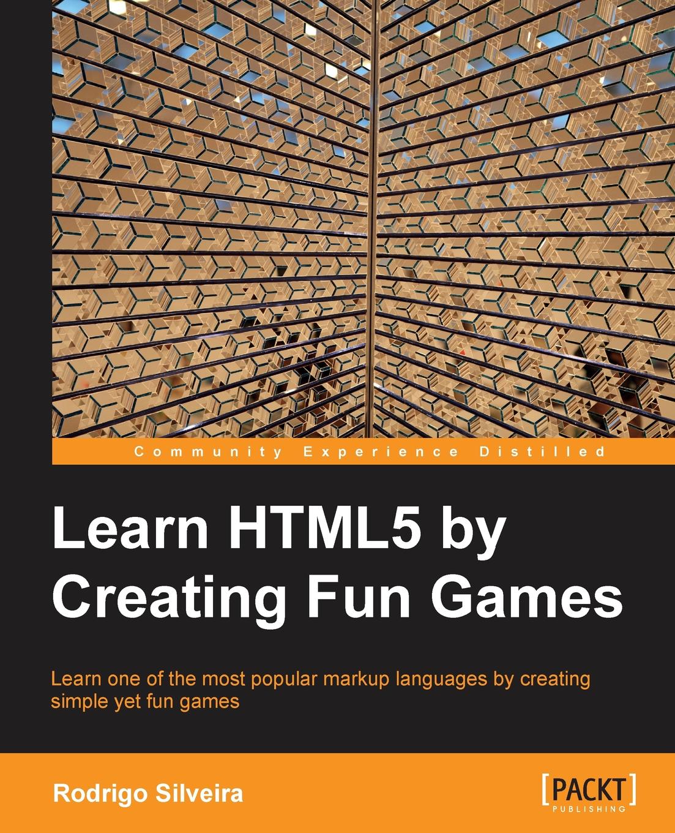The width and height of the screenshot is (675, 833).
Task: Click the subtitle line starting 'Learn one of'
Action: (320, 679)
